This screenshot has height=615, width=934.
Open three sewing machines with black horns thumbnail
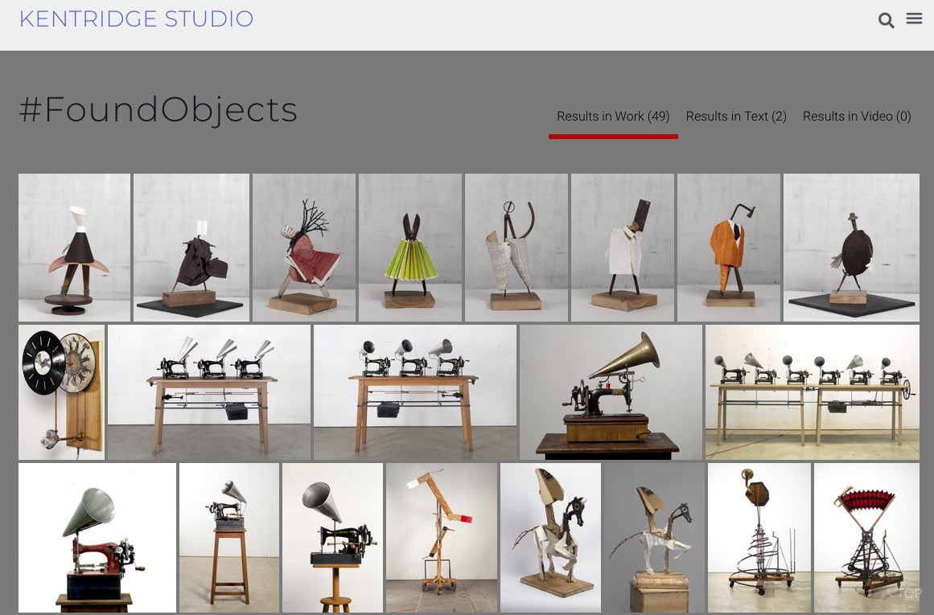tap(415, 392)
